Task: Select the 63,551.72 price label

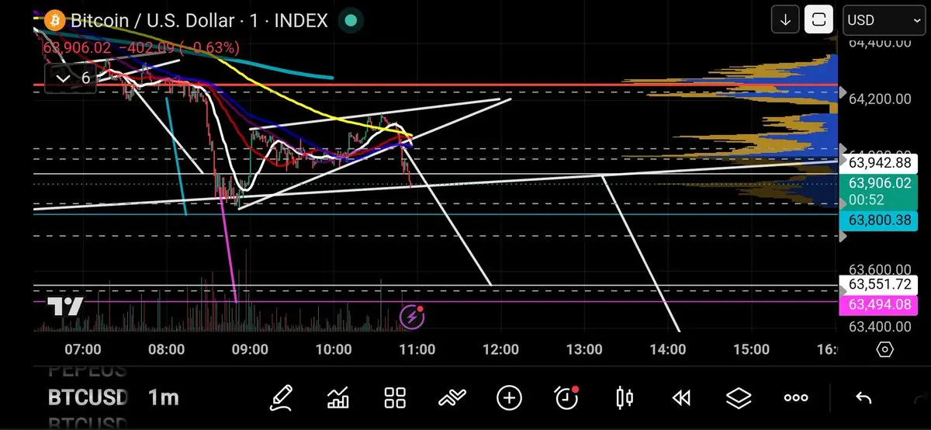Action: coord(879,284)
